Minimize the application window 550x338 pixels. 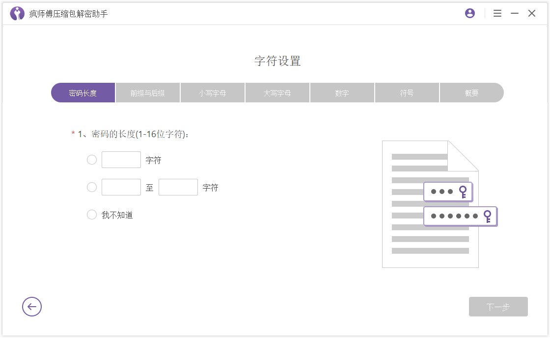tap(514, 13)
